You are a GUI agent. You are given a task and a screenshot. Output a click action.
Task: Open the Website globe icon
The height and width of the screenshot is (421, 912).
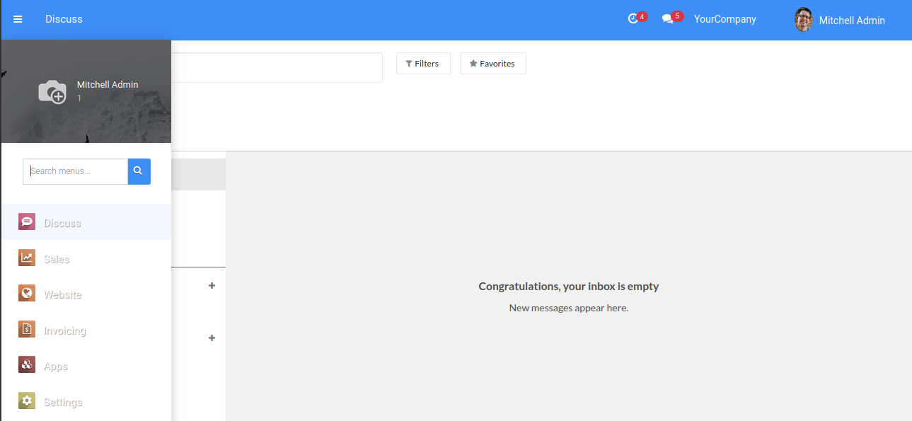[27, 294]
